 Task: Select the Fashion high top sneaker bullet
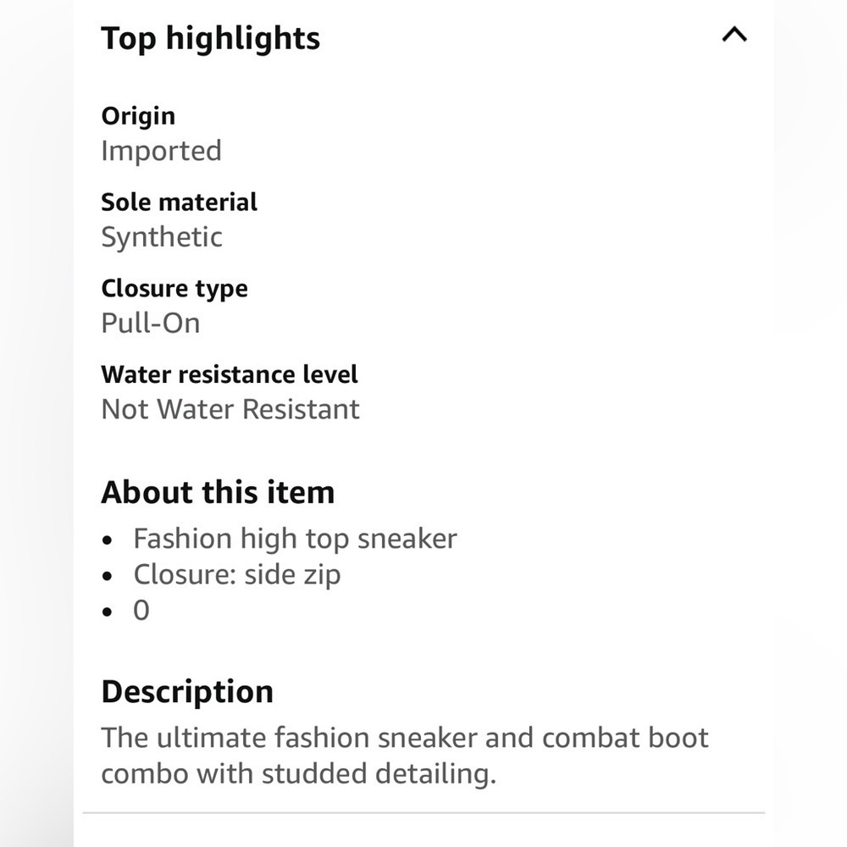click(x=296, y=539)
